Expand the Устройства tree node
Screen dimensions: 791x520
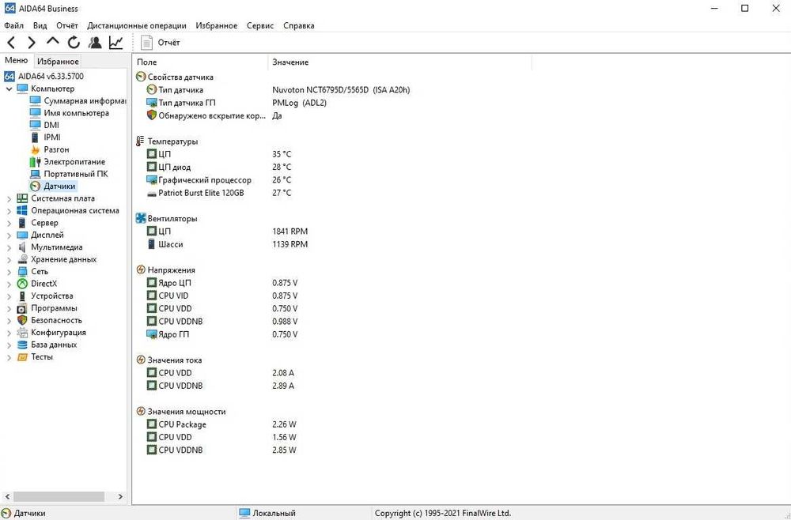9,296
